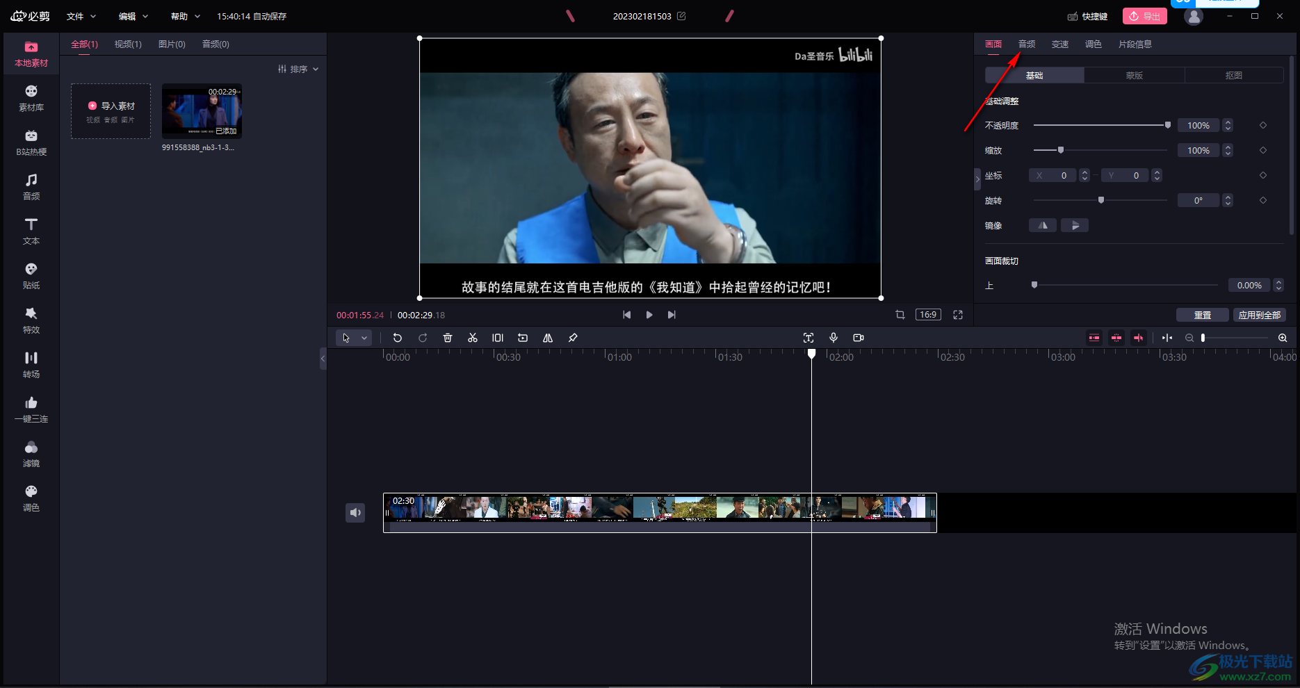Click the mirror flip icon in timeline toolbar
The image size is (1300, 688).
[x=548, y=338]
